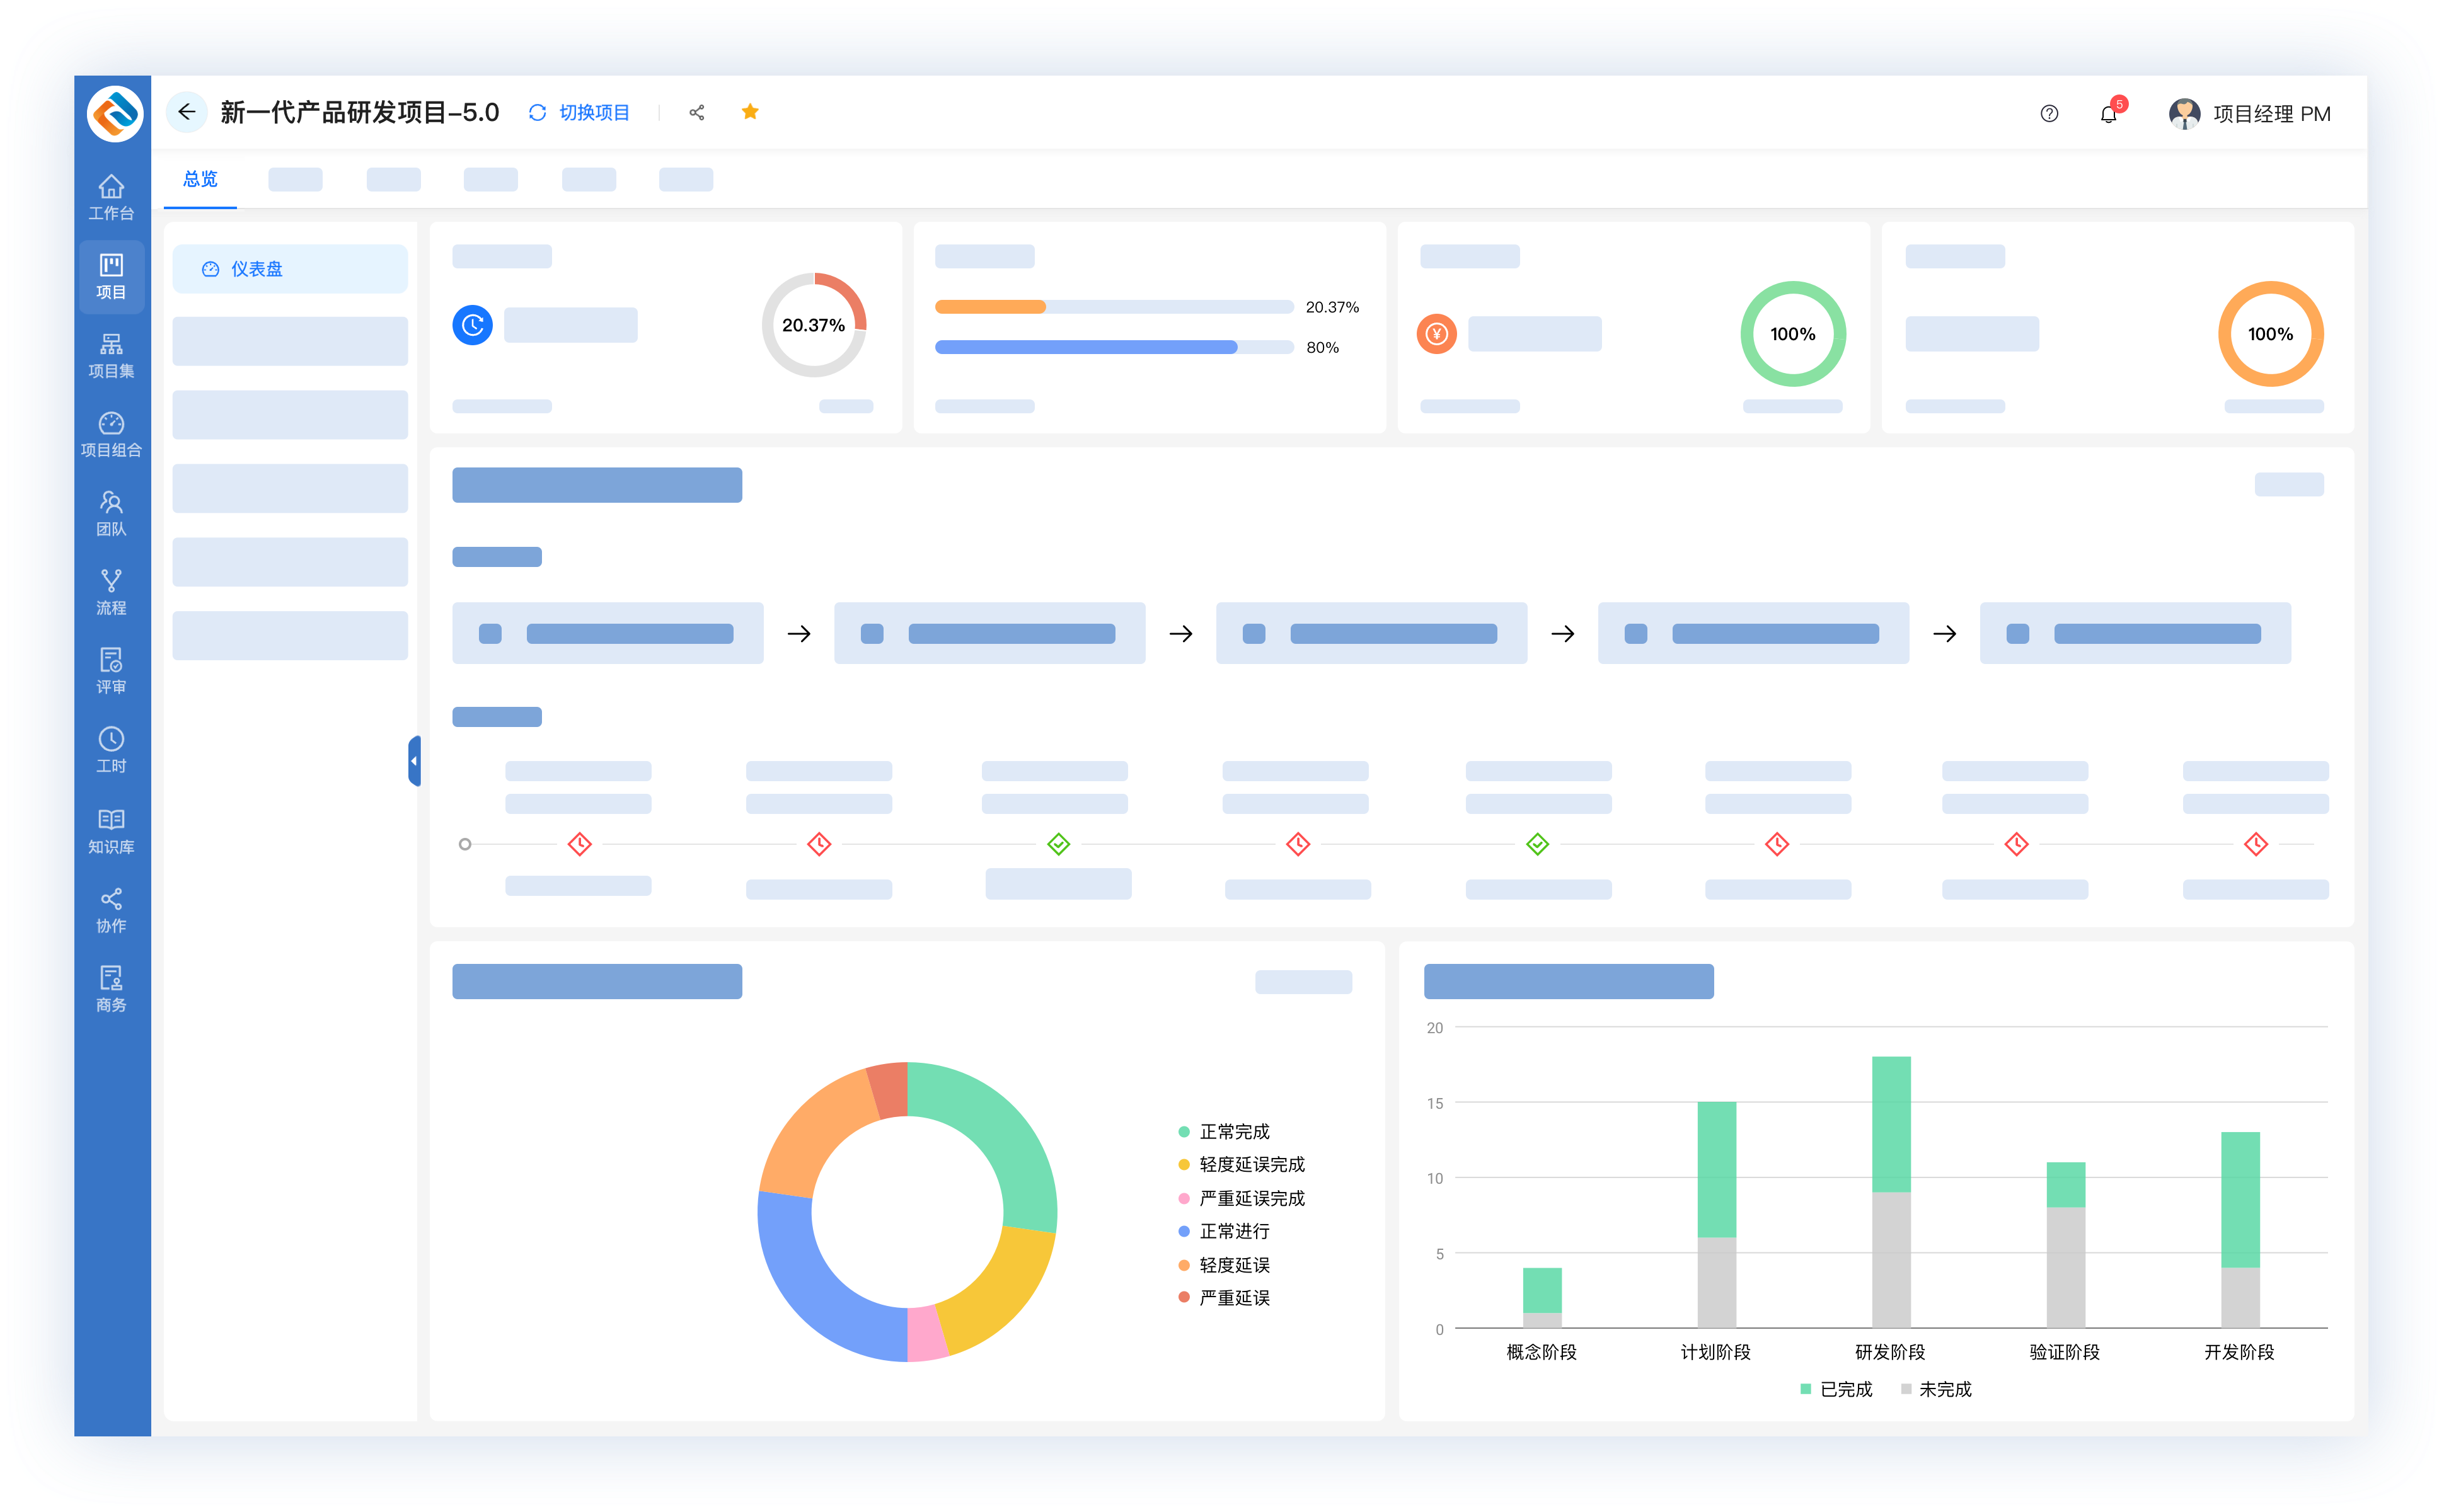
Task: Collapse the left panel with arrow handle
Action: click(x=414, y=761)
